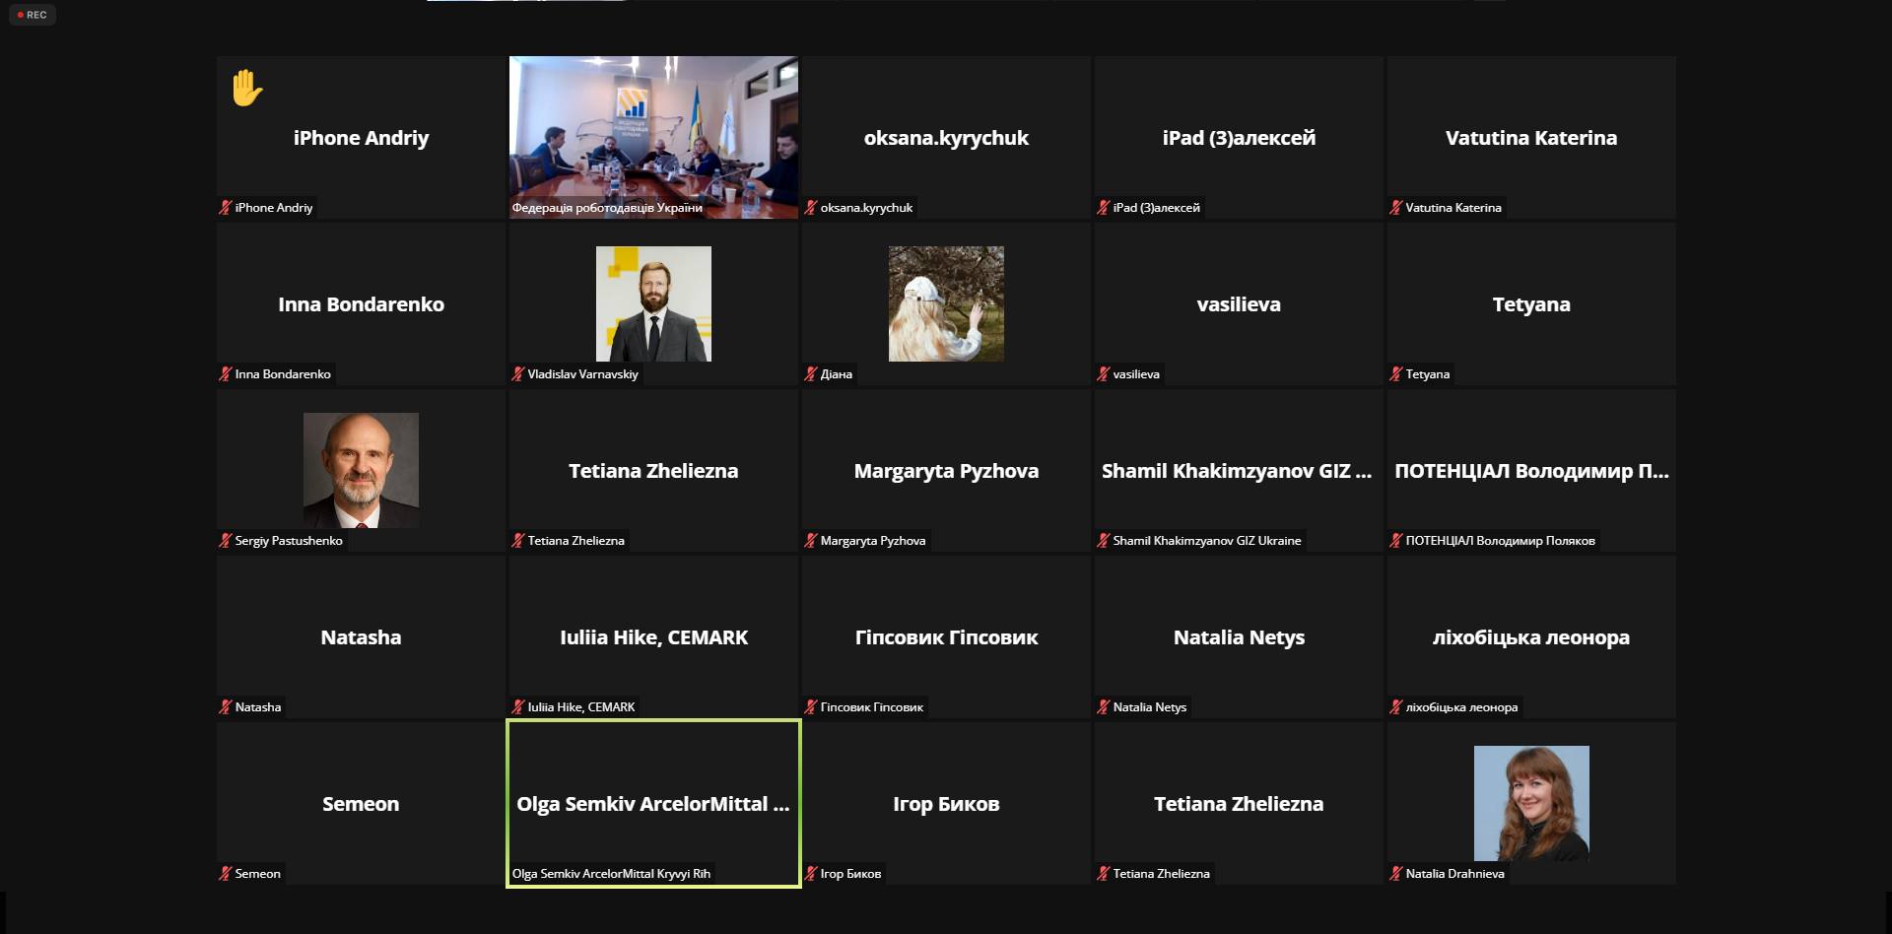This screenshot has width=1892, height=934.
Task: Click the muted mic icon beside ліхобіцька леонора label
Action: pyautogui.click(x=1396, y=707)
